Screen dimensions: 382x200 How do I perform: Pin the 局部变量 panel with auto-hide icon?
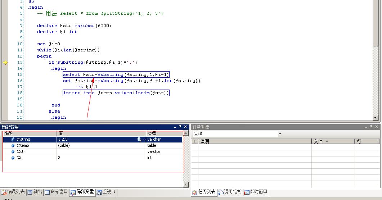[180, 127]
